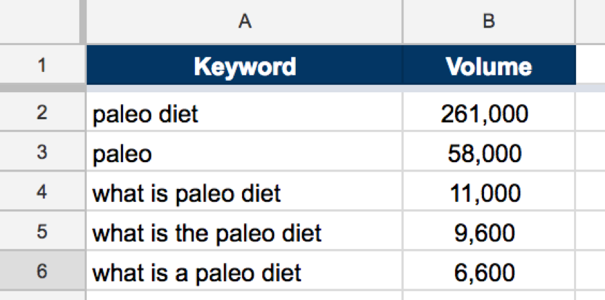The width and height of the screenshot is (605, 300).
Task: Select column B header
Action: (489, 22)
